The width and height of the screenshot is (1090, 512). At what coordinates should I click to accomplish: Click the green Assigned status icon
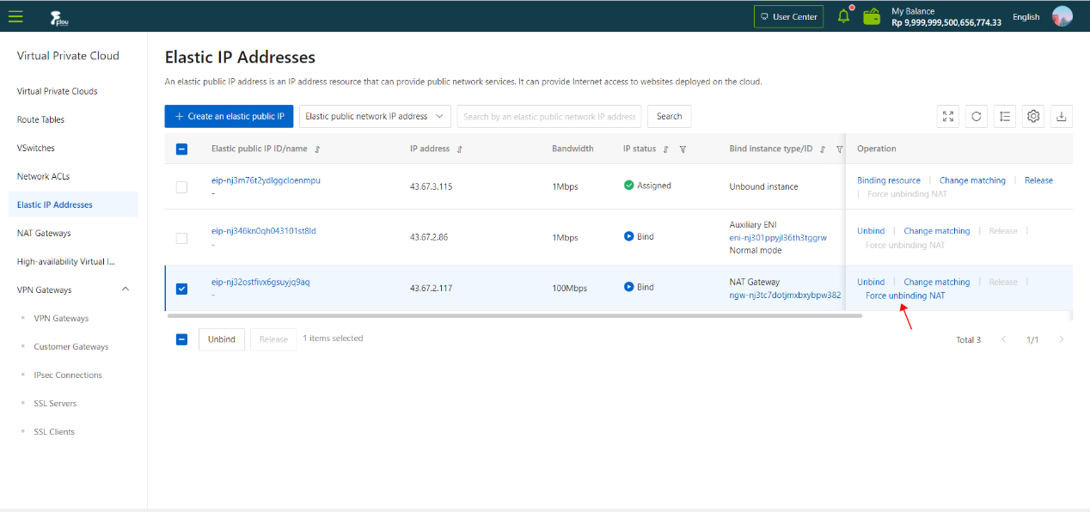pos(628,186)
